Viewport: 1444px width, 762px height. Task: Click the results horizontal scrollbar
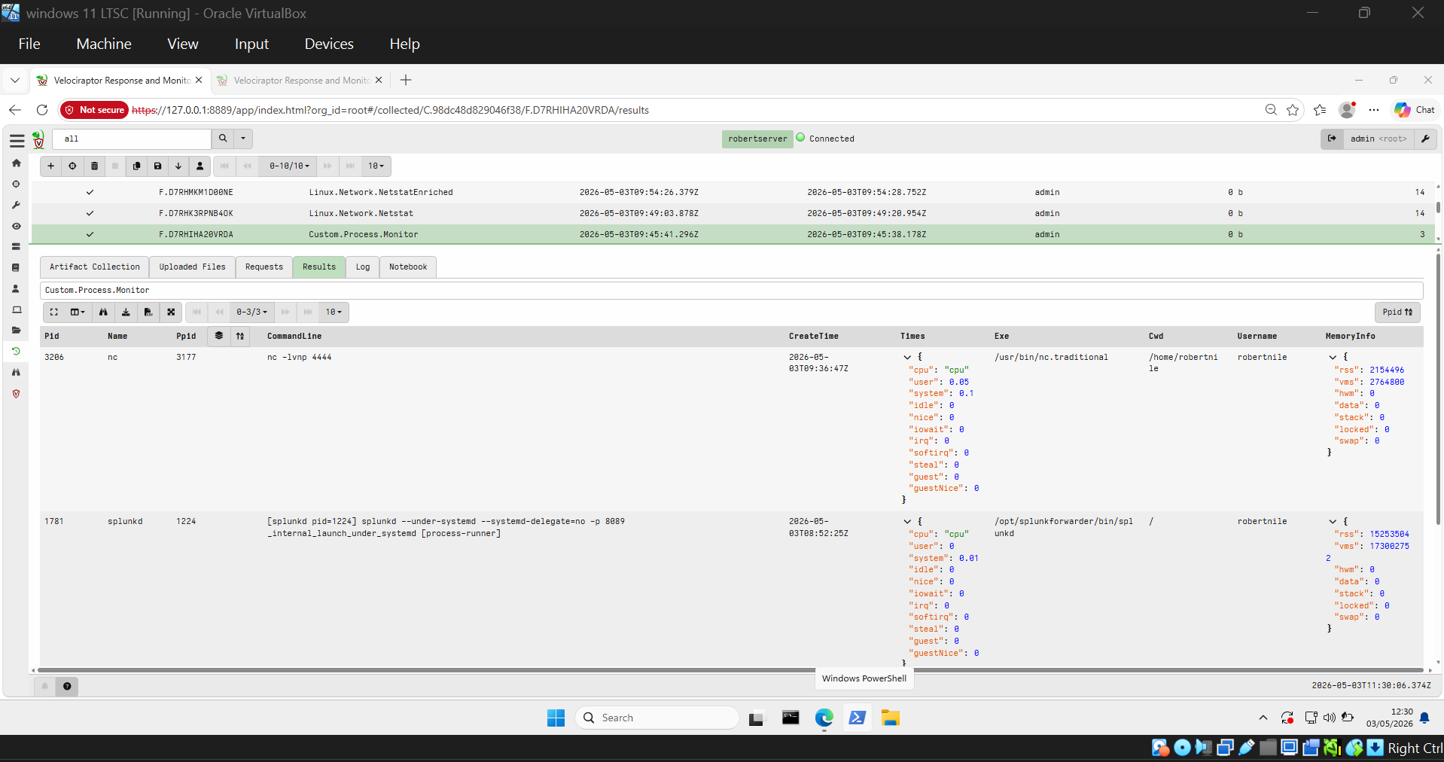[x=730, y=669]
